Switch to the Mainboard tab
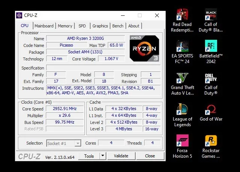240x172 pixels. 44,26
